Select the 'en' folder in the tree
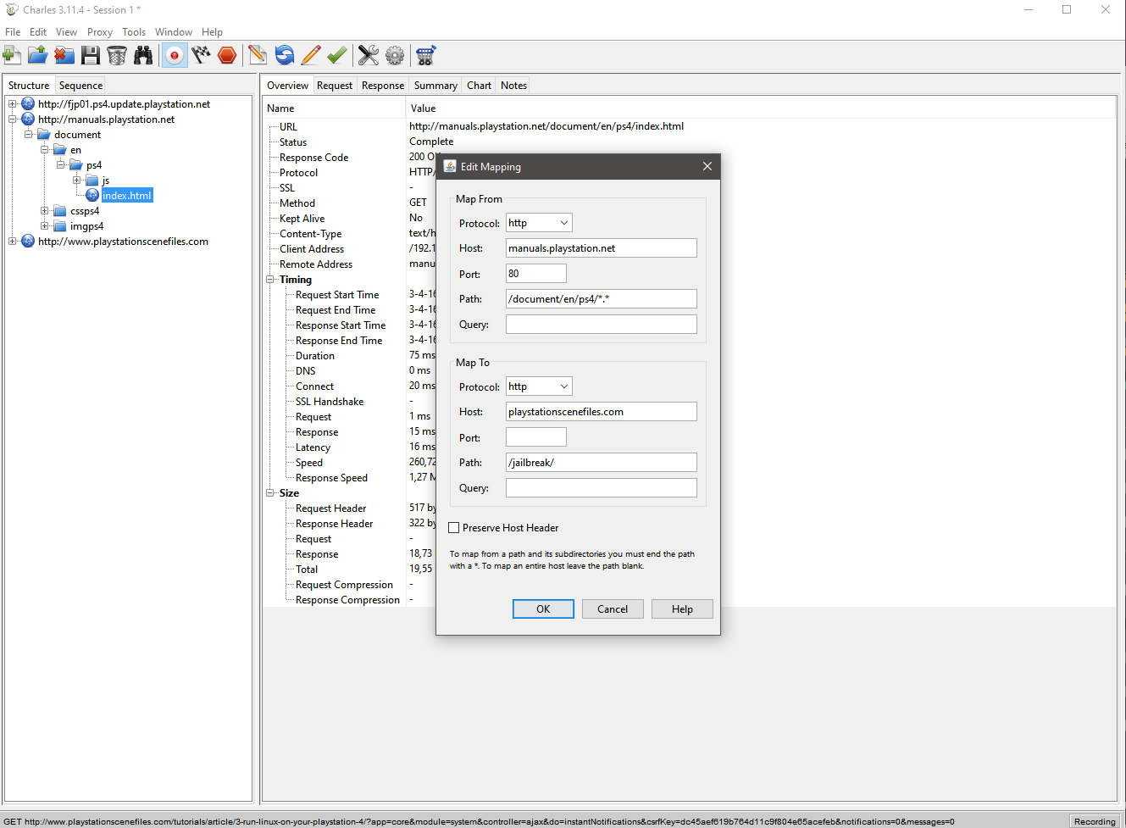Screen dimensions: 1126x828 pos(75,150)
